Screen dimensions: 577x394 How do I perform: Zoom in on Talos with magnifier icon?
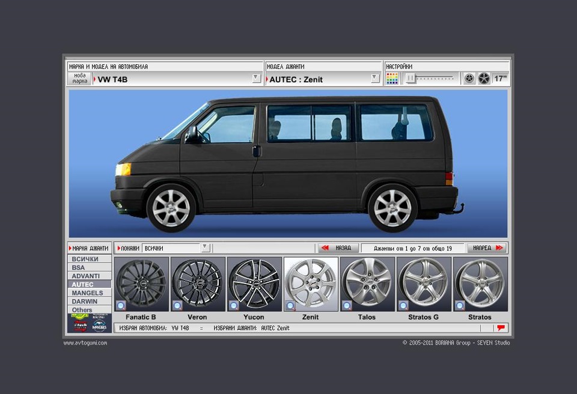point(347,306)
